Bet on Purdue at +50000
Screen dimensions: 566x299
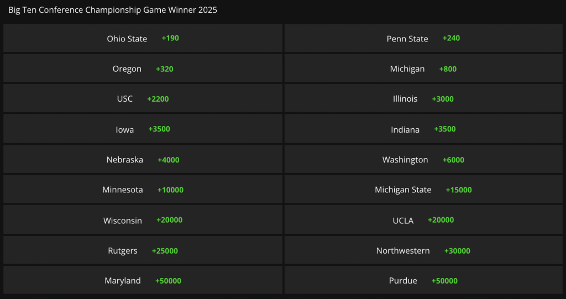pyautogui.click(x=423, y=281)
